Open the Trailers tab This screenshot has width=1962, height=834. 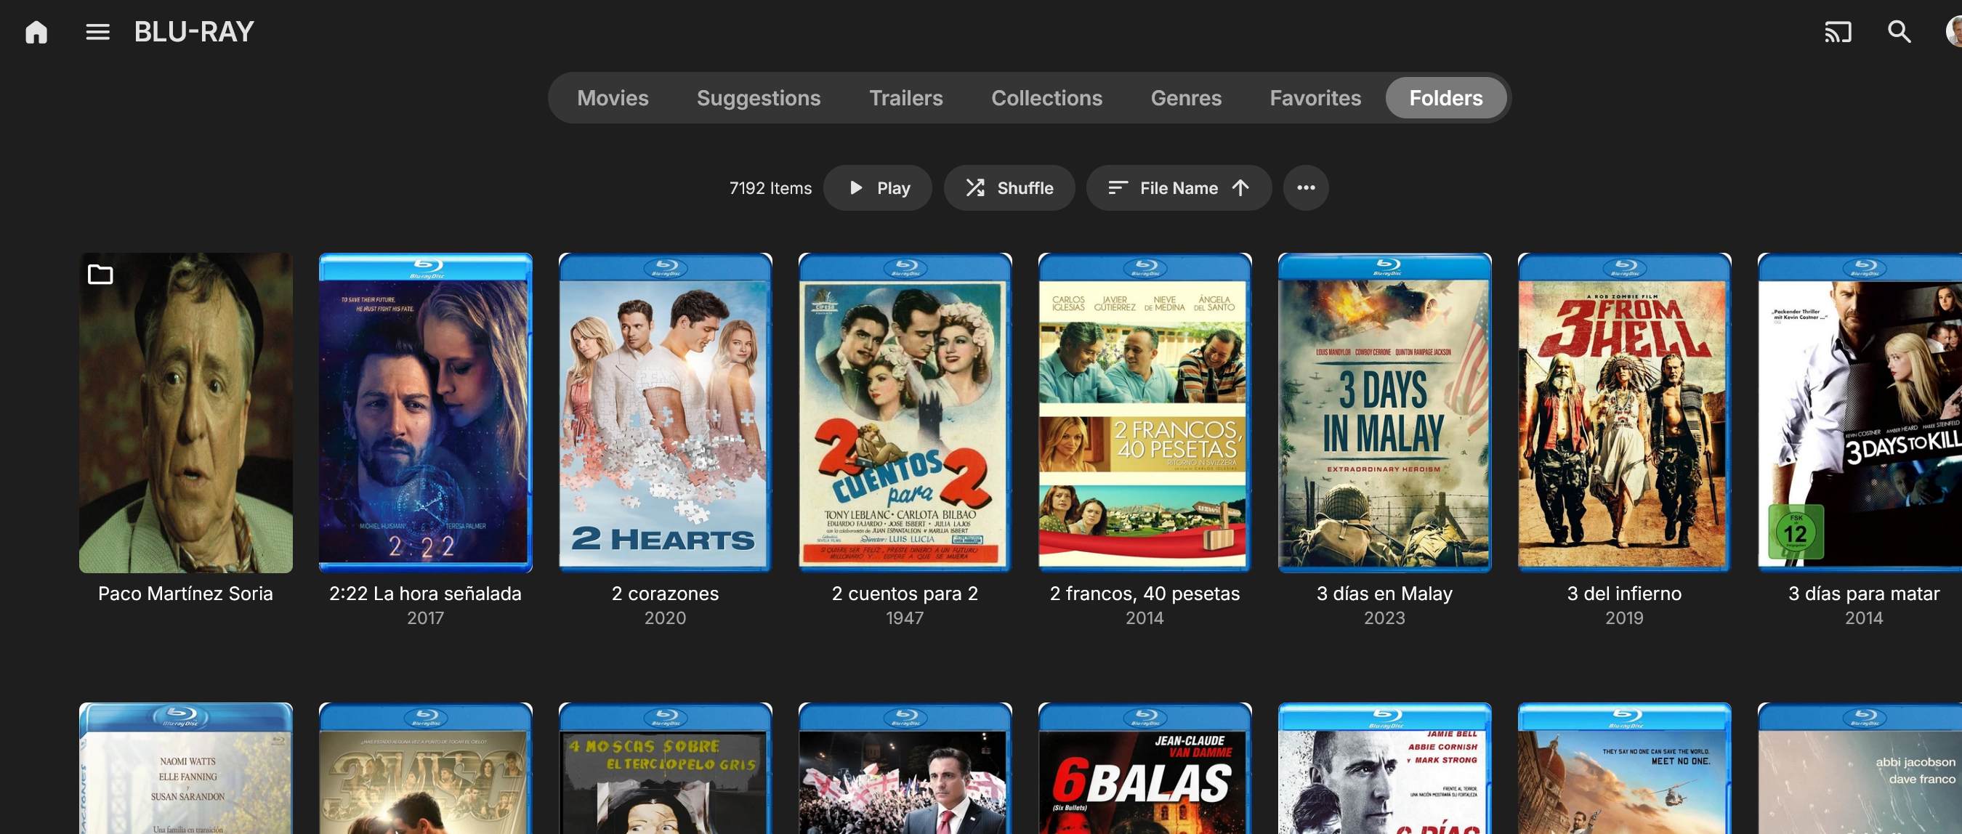tap(905, 98)
